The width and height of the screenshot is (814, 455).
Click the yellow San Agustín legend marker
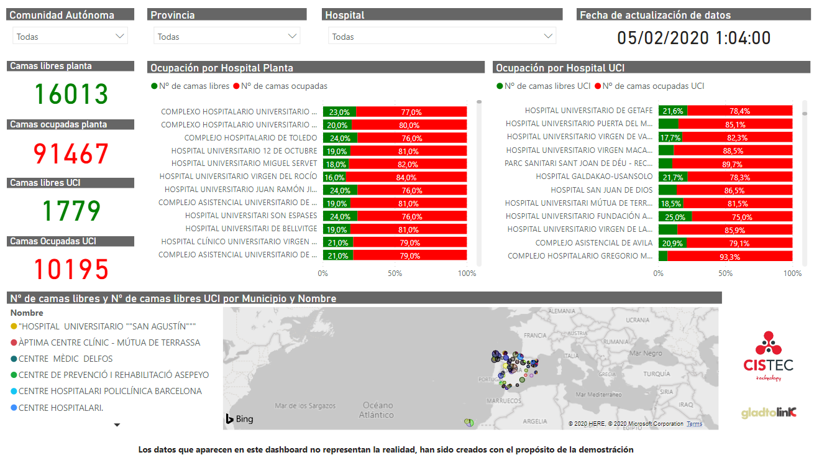pyautogui.click(x=14, y=326)
